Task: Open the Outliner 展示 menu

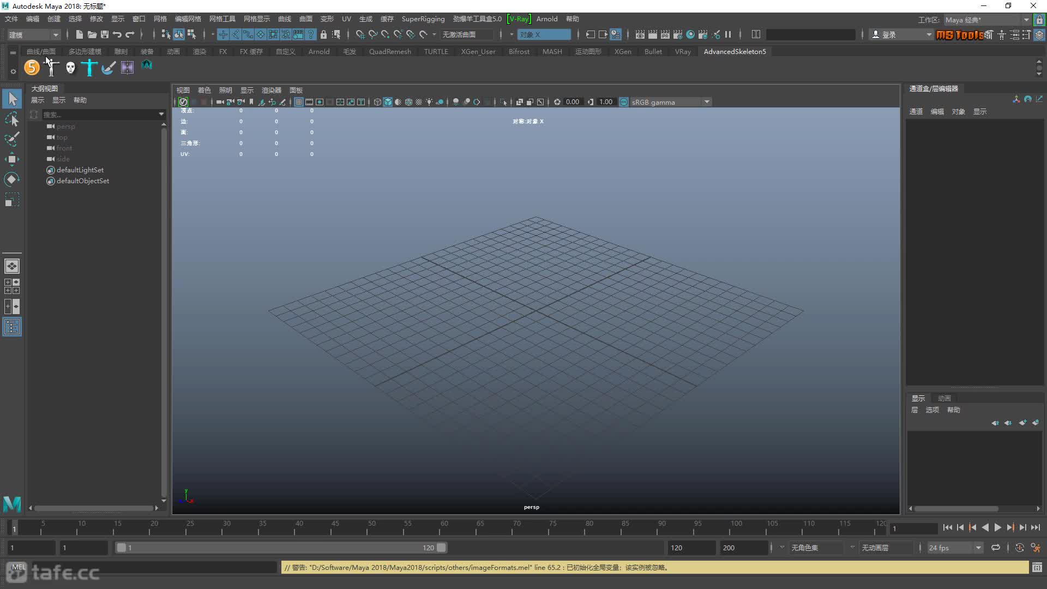Action: tap(38, 100)
